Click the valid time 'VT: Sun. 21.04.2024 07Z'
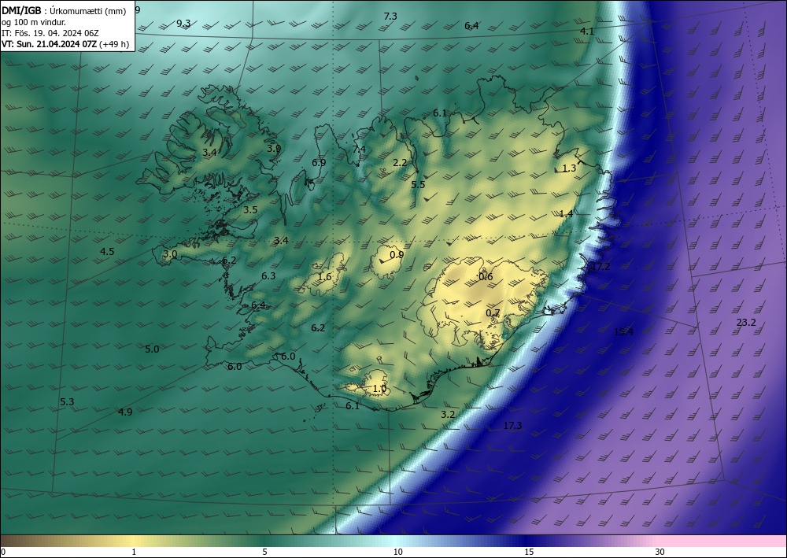The width and height of the screenshot is (787, 558). 49,44
